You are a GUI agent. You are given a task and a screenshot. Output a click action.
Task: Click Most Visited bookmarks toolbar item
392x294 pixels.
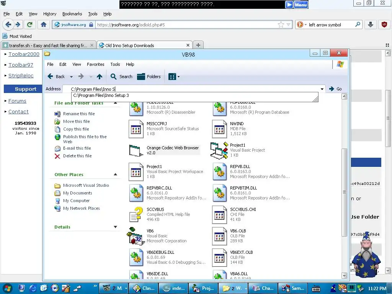click(x=17, y=36)
